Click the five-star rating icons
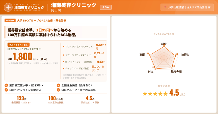The width and height of the screenshot is (218, 114). (x=155, y=94)
